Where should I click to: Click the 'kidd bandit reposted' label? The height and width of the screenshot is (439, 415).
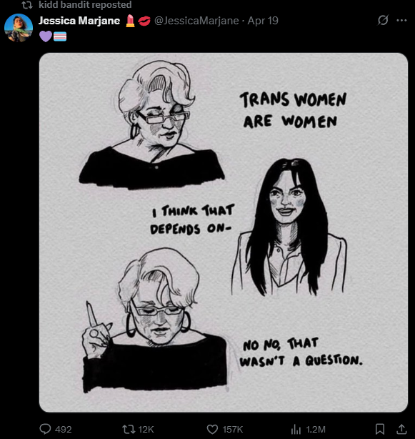point(85,4)
